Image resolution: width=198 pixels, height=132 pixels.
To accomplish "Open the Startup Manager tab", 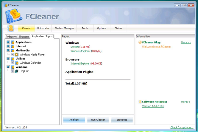I will pos(64,28).
